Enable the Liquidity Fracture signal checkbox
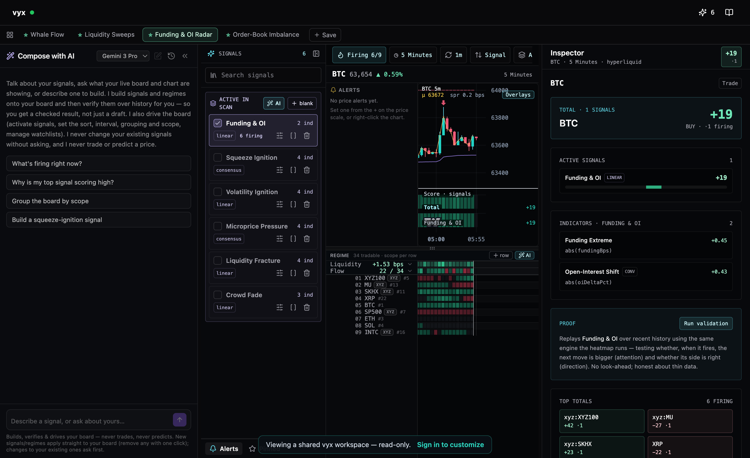 click(x=218, y=261)
